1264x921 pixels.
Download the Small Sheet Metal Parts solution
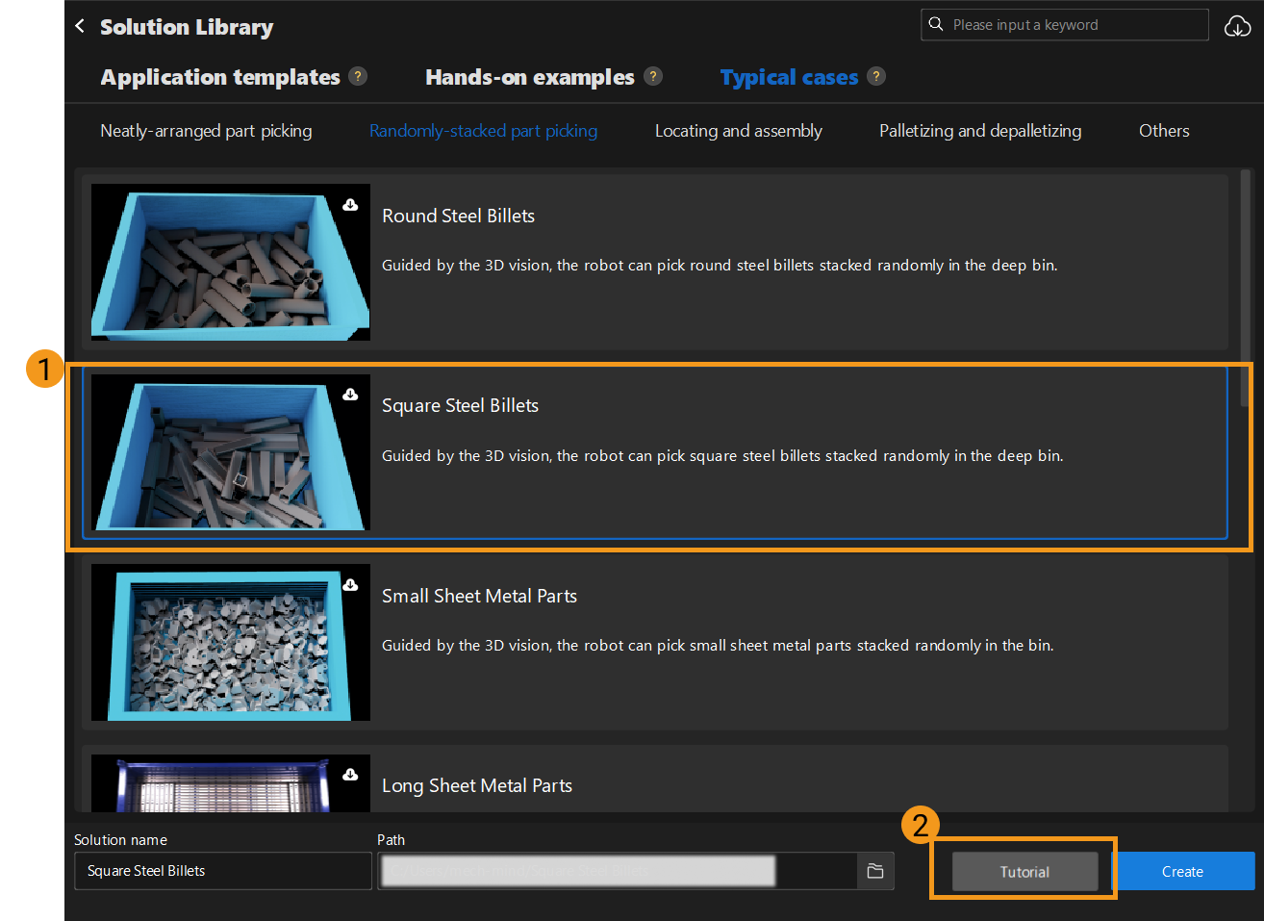pos(350,584)
